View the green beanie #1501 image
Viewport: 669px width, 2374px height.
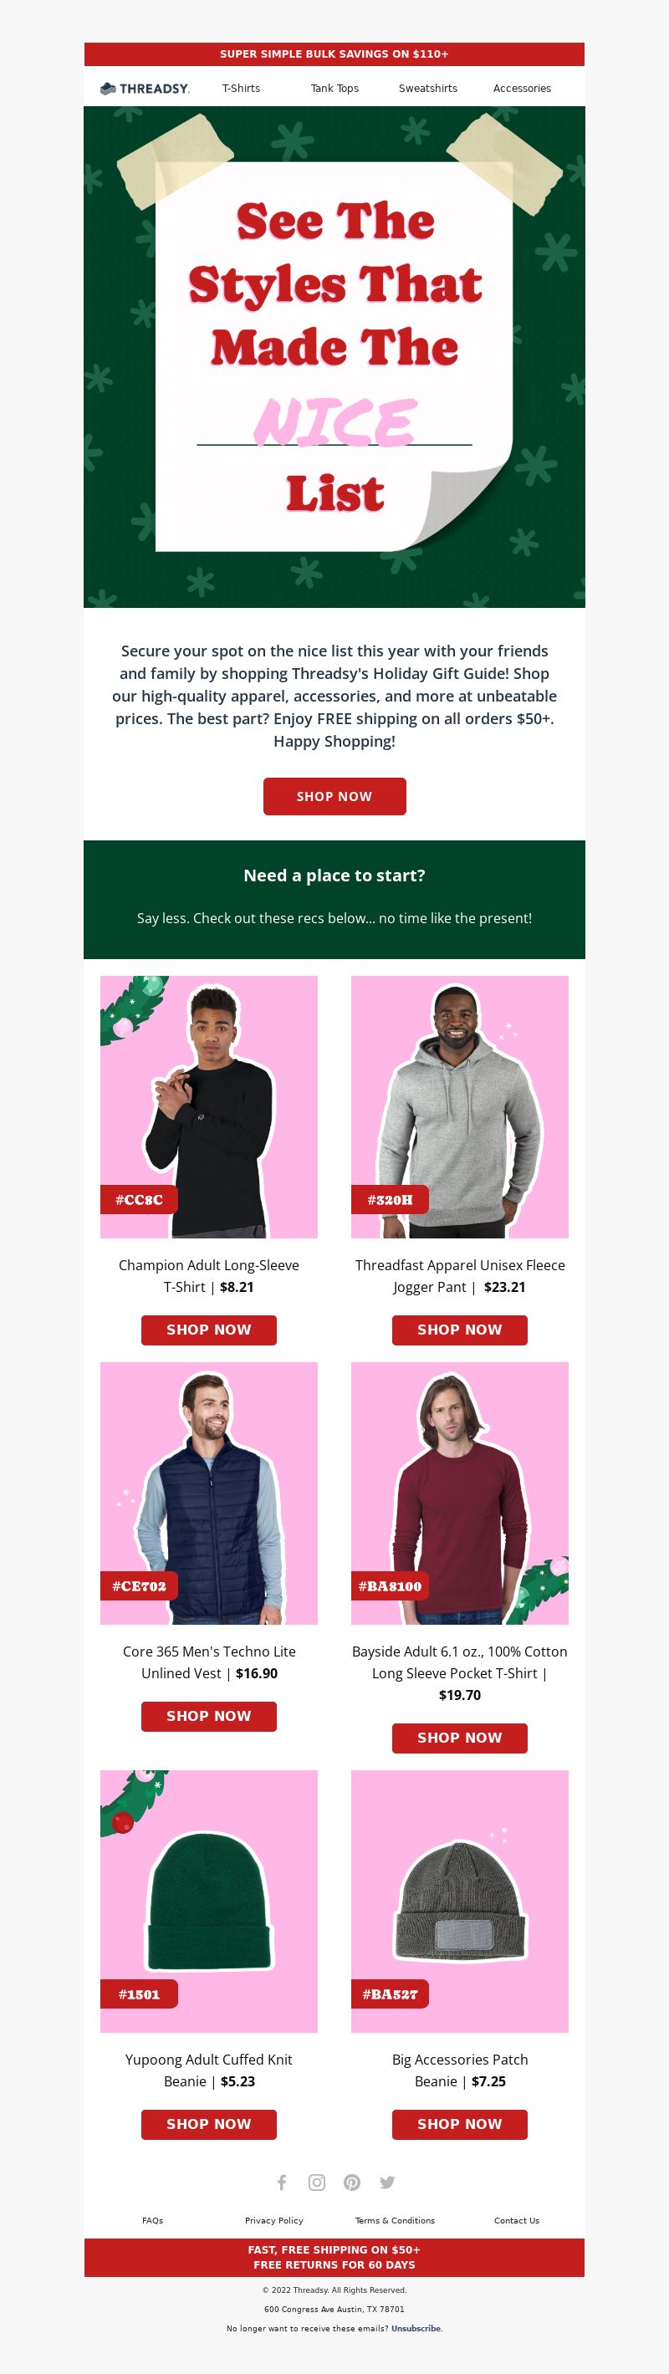[209, 1902]
